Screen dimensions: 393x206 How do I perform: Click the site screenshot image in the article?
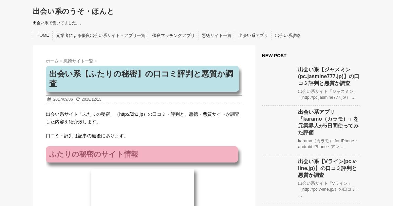point(142,187)
